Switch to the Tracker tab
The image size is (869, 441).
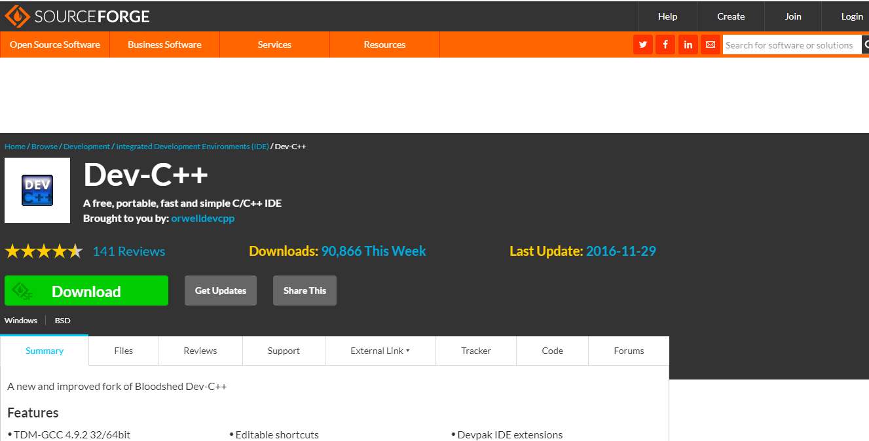point(476,351)
